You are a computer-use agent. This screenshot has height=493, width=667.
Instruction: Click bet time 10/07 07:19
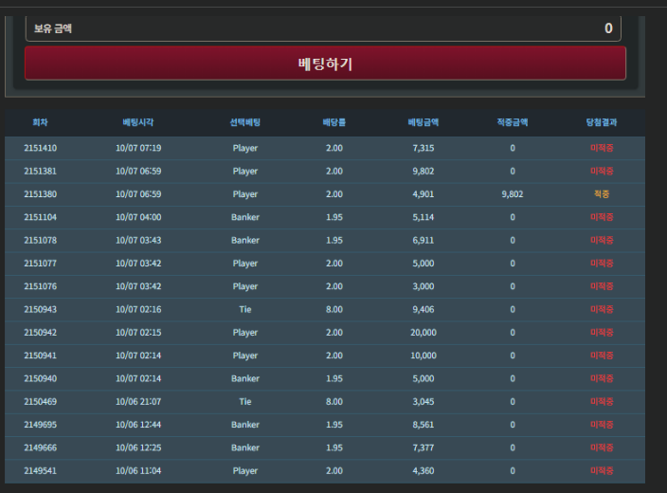coord(138,148)
